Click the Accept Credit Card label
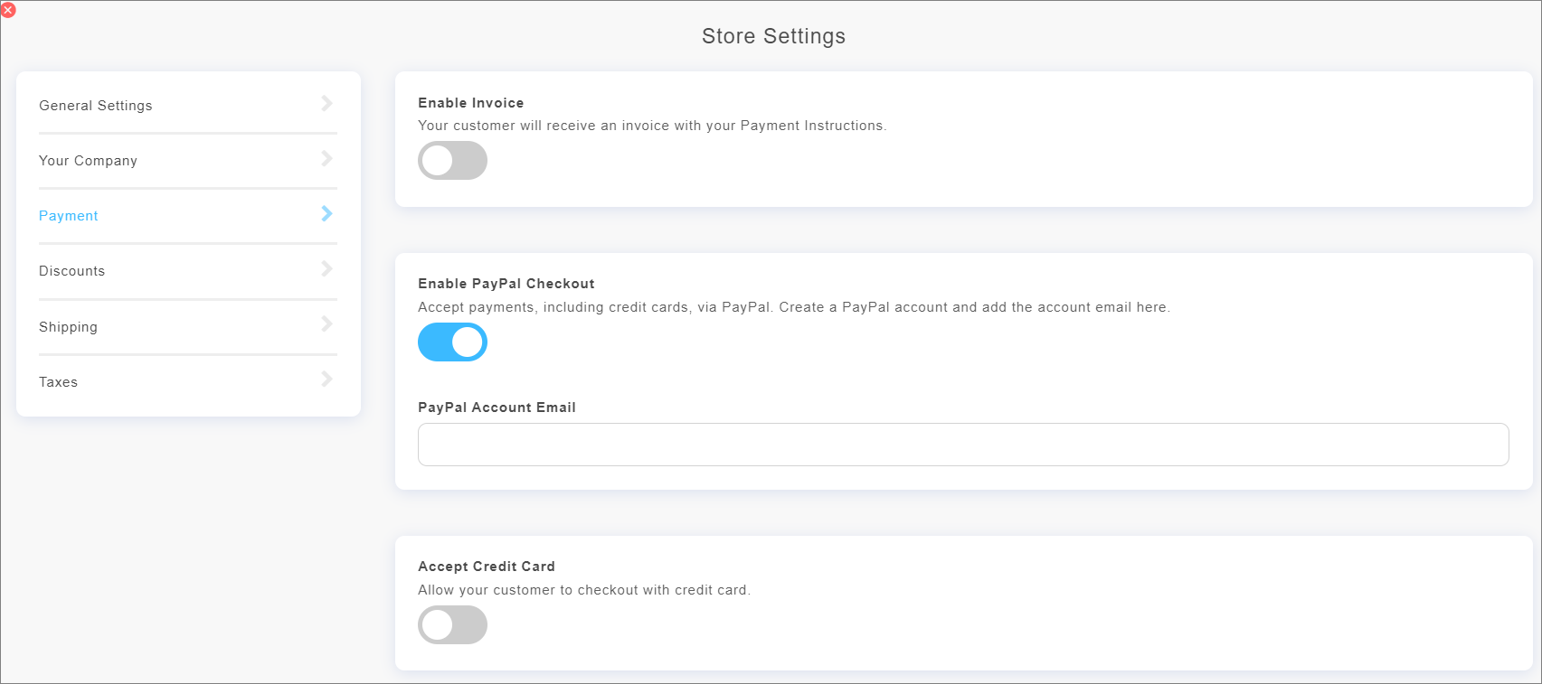 point(486,566)
